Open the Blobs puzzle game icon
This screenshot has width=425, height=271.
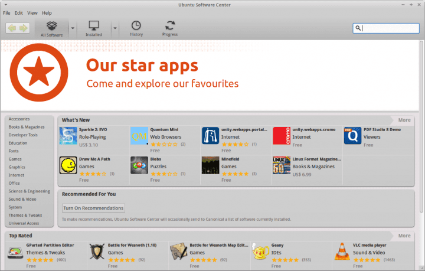click(x=139, y=165)
